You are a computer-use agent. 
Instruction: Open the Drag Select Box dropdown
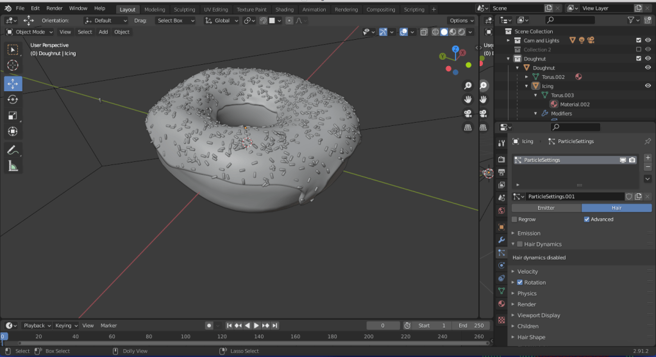pyautogui.click(x=174, y=21)
